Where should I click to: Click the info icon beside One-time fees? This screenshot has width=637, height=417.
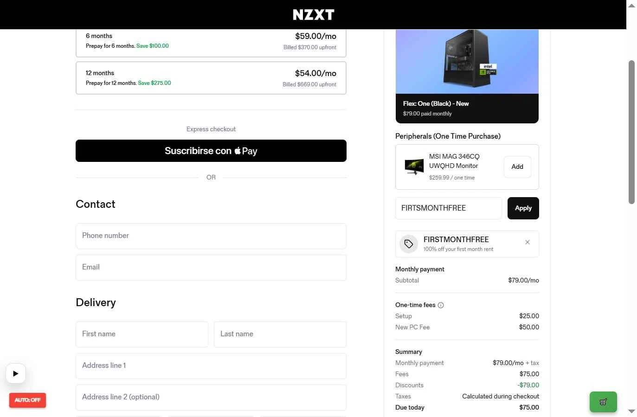click(441, 305)
